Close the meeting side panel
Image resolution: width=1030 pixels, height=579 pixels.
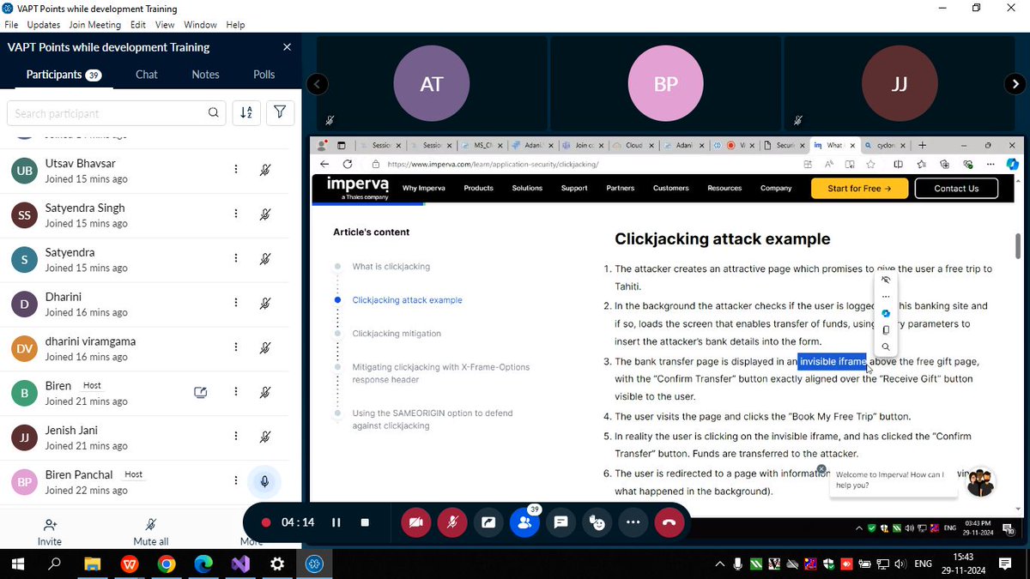[x=287, y=47]
